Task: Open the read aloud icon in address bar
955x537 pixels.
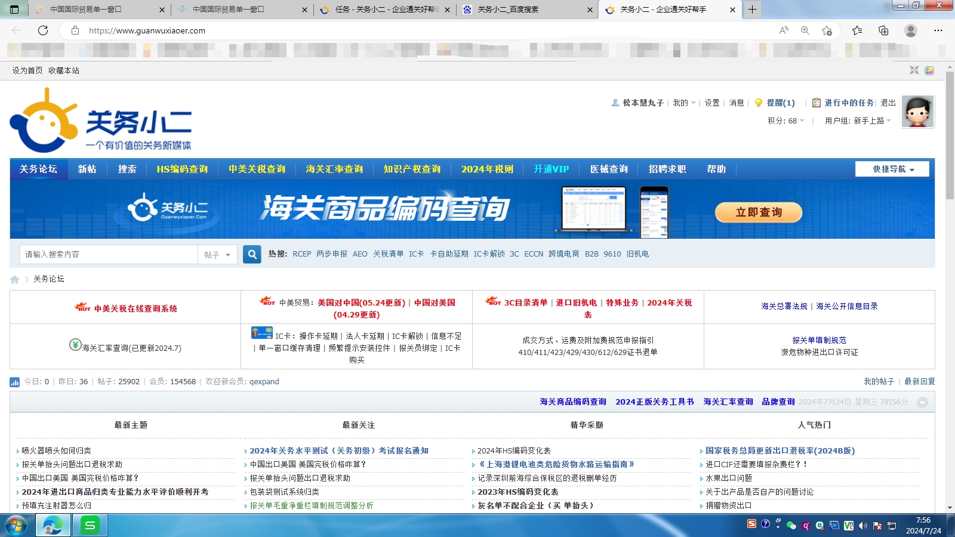Action: (x=784, y=30)
